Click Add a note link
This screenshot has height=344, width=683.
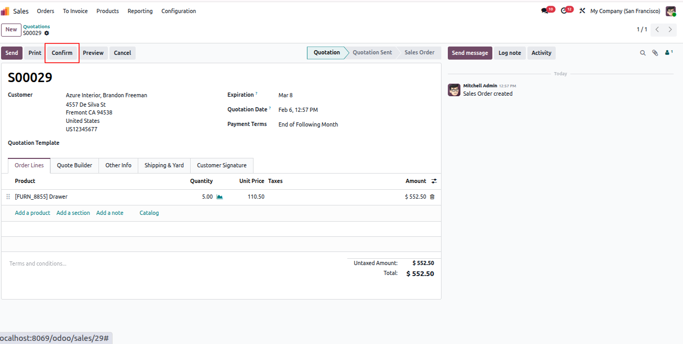110,213
